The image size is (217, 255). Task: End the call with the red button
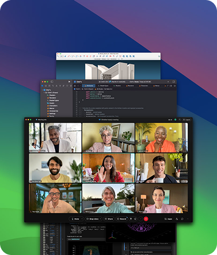pos(146,219)
